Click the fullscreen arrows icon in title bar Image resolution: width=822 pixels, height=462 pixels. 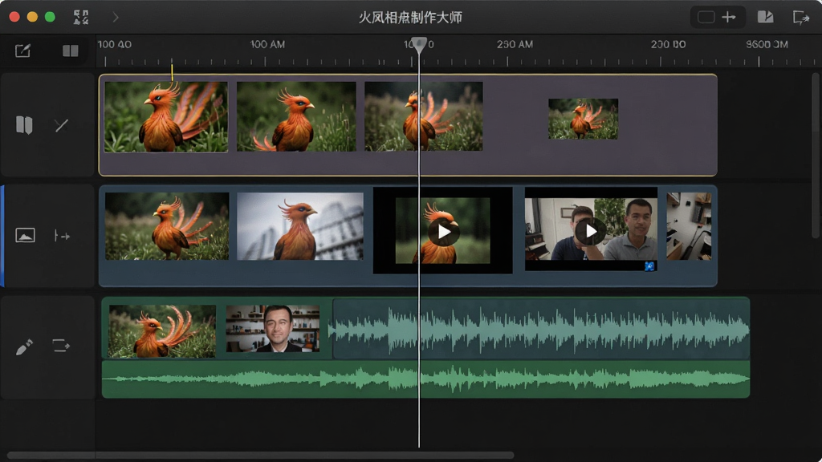[x=81, y=18]
